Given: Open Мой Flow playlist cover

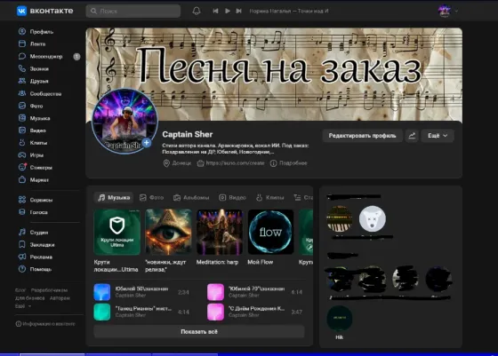Looking at the screenshot, I should click(x=270, y=232).
